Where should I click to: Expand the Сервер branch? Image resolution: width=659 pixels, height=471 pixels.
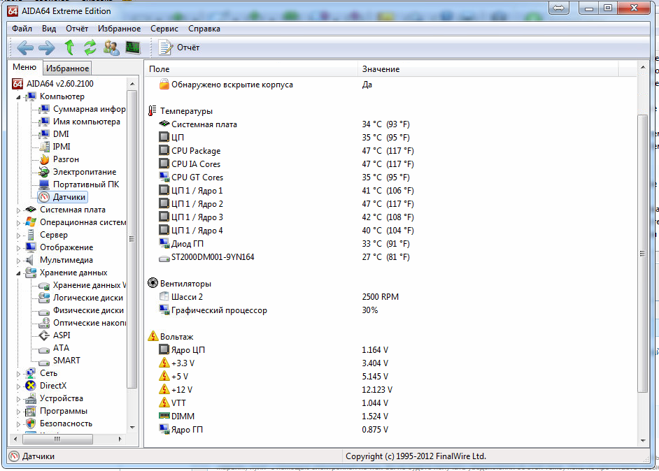coord(18,235)
